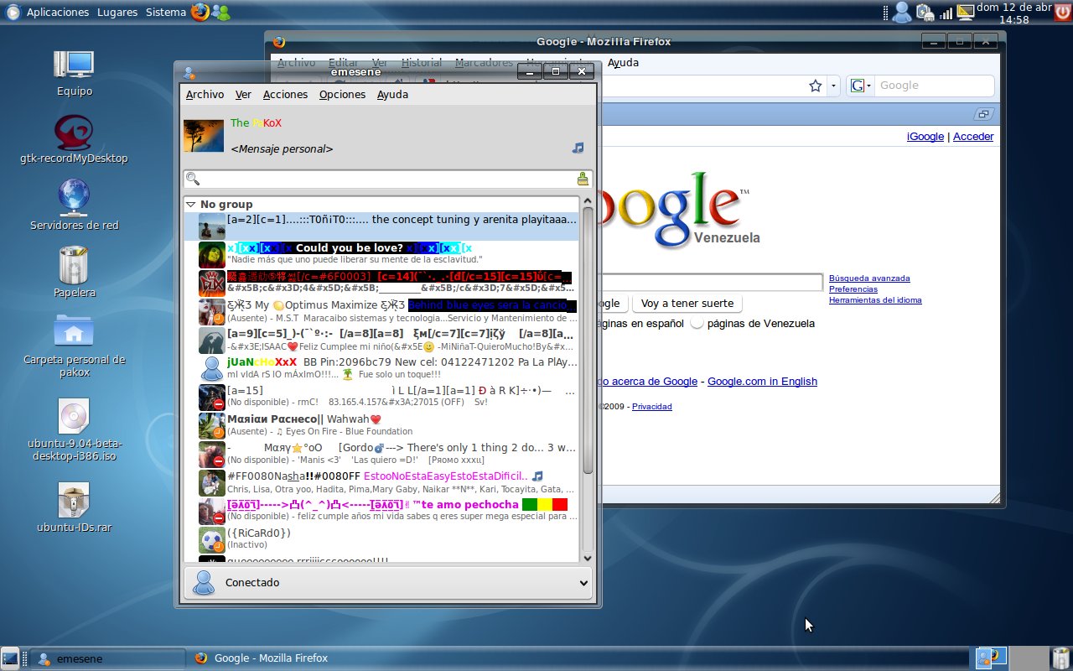The width and height of the screenshot is (1073, 671).
Task: Open Google.com in English link
Action: 762,382
